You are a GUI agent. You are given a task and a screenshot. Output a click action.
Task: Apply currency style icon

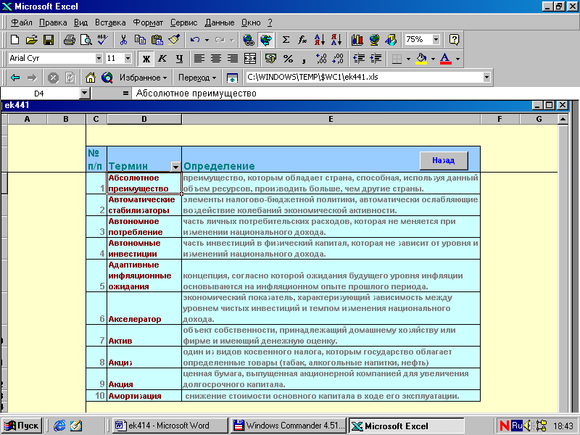pyautogui.click(x=270, y=59)
